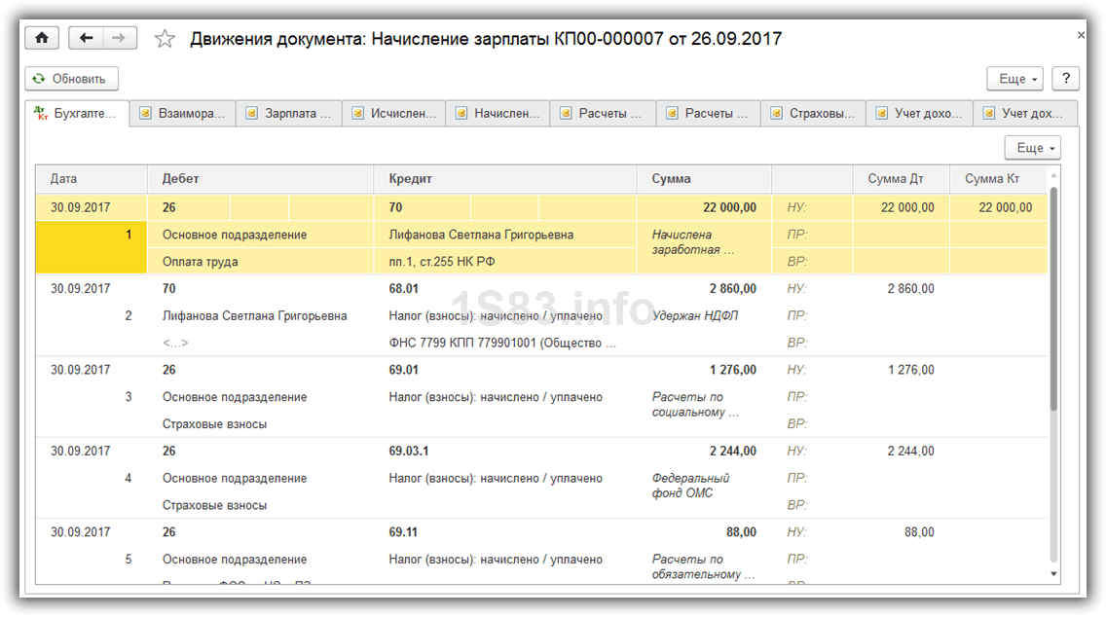Open help with the question mark button

1066,78
